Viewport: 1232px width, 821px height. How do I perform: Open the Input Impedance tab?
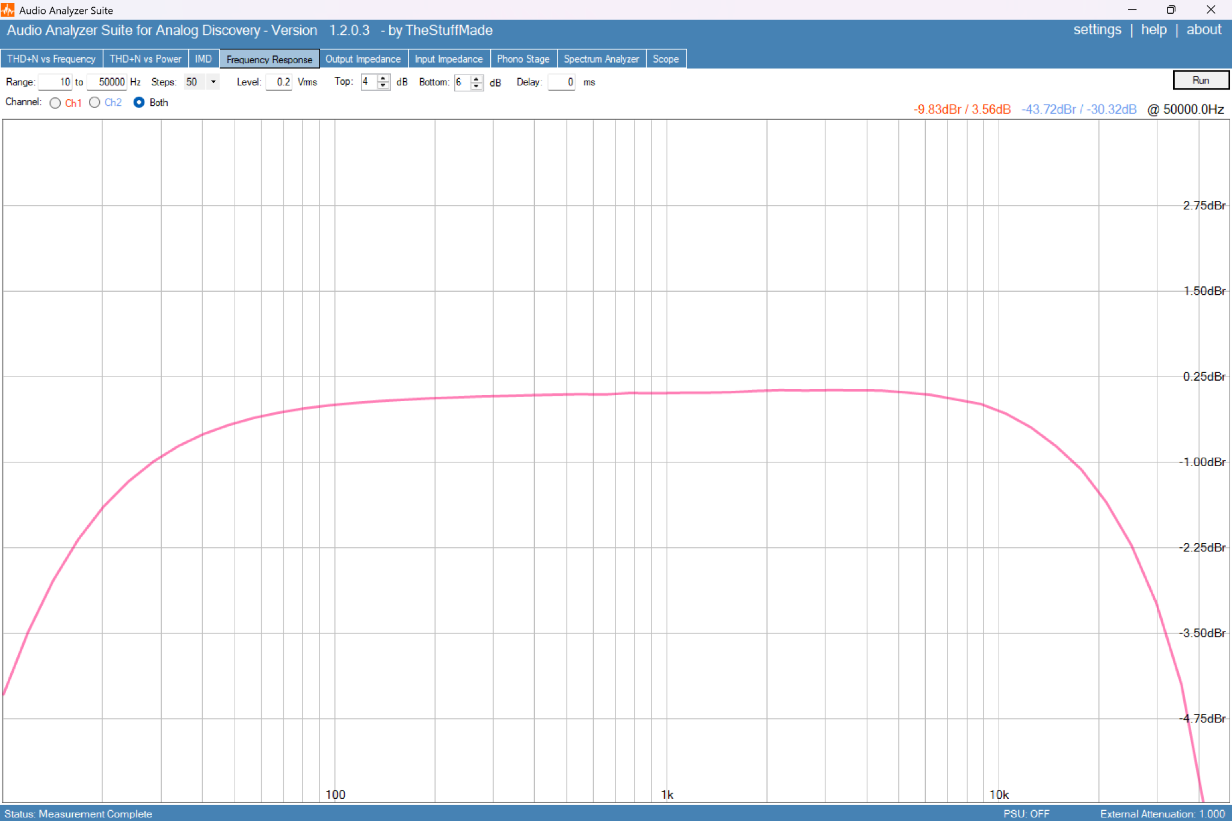point(449,59)
